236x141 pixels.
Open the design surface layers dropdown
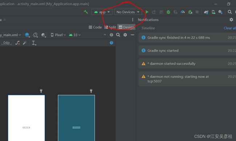[27, 35]
